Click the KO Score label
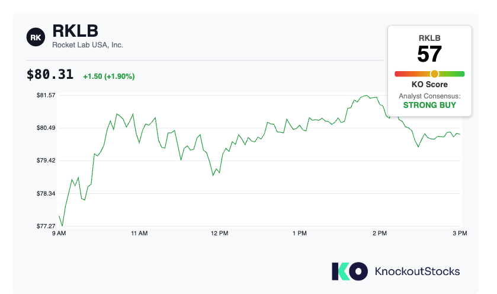Viewport: 497px width, 294px height. tap(429, 84)
